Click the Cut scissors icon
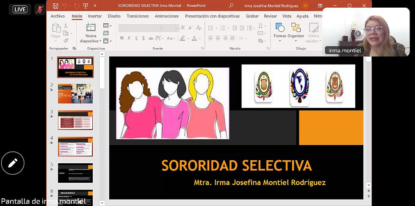 66,26
